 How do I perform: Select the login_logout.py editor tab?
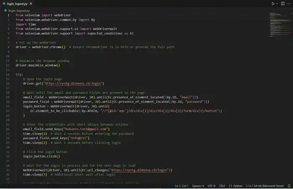tap(17, 3)
